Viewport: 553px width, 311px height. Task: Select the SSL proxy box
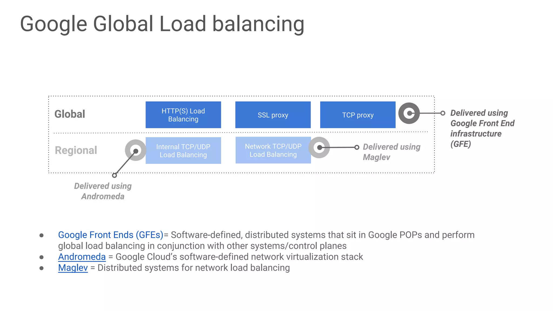273,115
